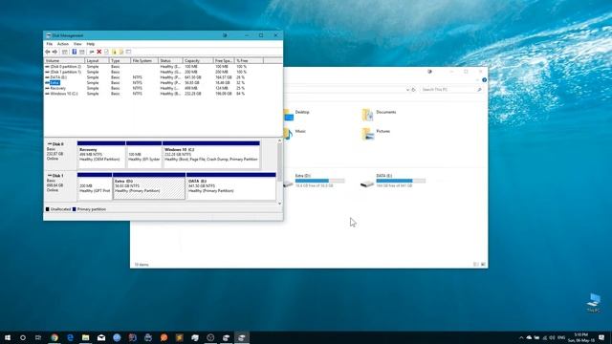Select the Extra (D:) partition block
Viewport: 612px width, 344px height.
[149, 186]
